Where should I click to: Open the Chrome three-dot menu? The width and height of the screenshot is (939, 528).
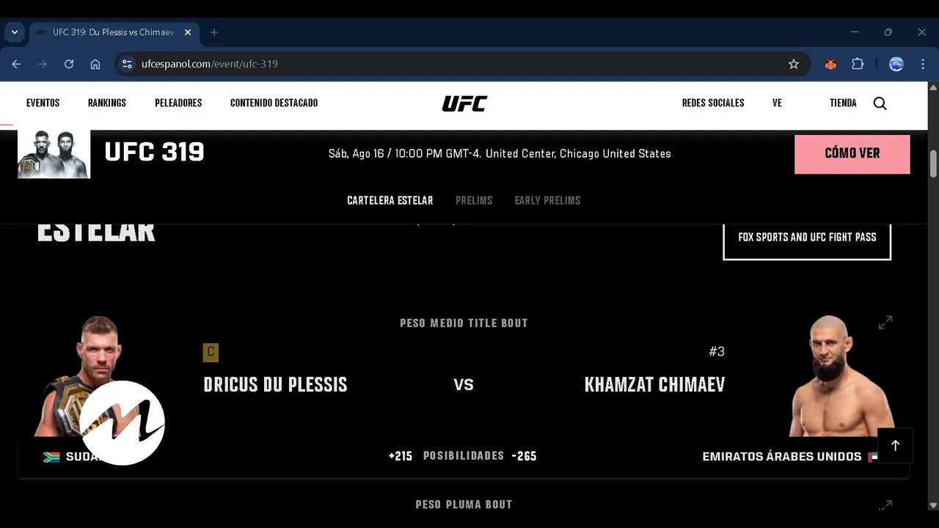point(923,64)
